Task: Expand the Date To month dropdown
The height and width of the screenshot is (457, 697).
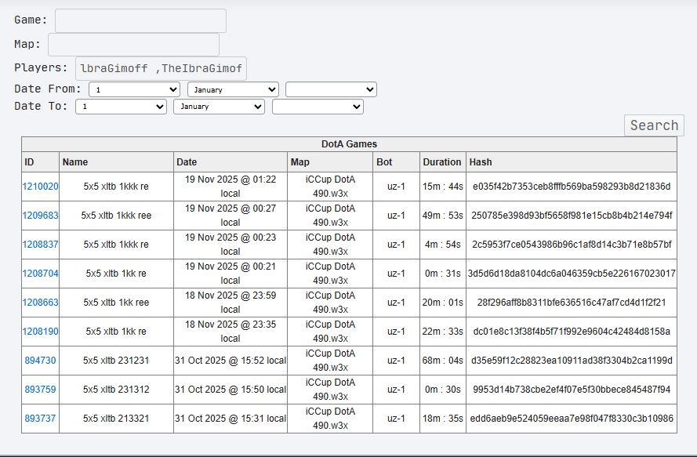Action: pyautogui.click(x=219, y=107)
